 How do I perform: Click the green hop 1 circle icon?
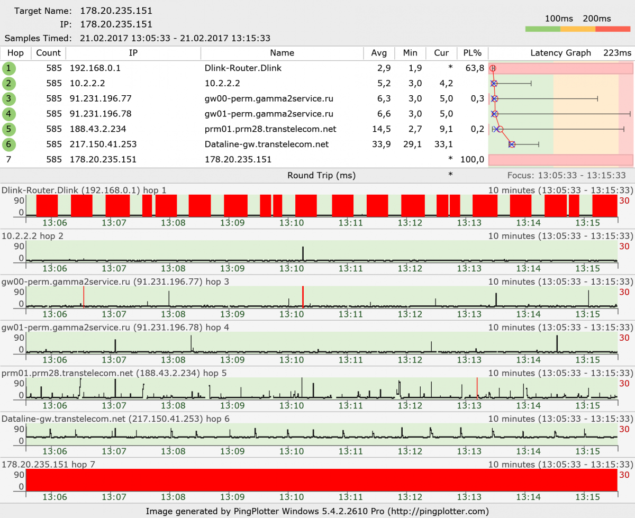pos(9,68)
